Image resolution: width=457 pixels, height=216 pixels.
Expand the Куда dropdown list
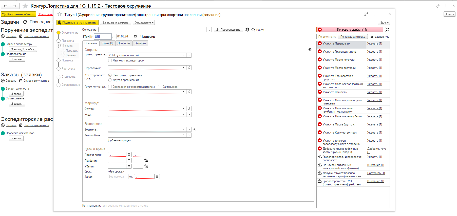pos(183,114)
